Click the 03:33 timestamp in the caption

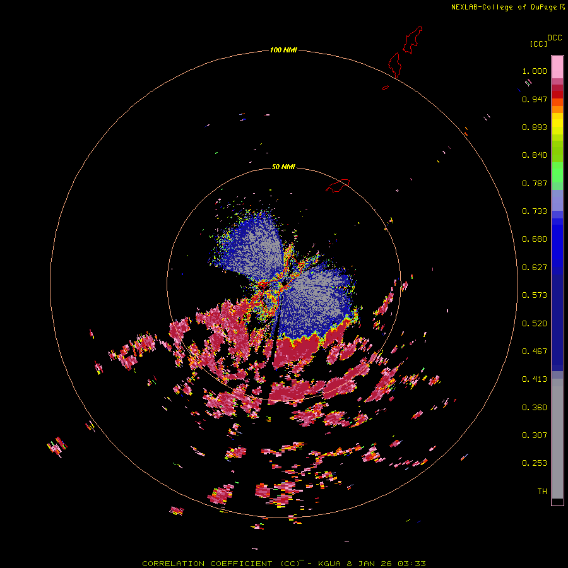pyautogui.click(x=411, y=564)
